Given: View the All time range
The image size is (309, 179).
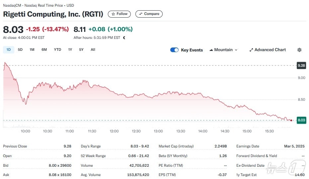Looking at the screenshot, I should (93, 50).
